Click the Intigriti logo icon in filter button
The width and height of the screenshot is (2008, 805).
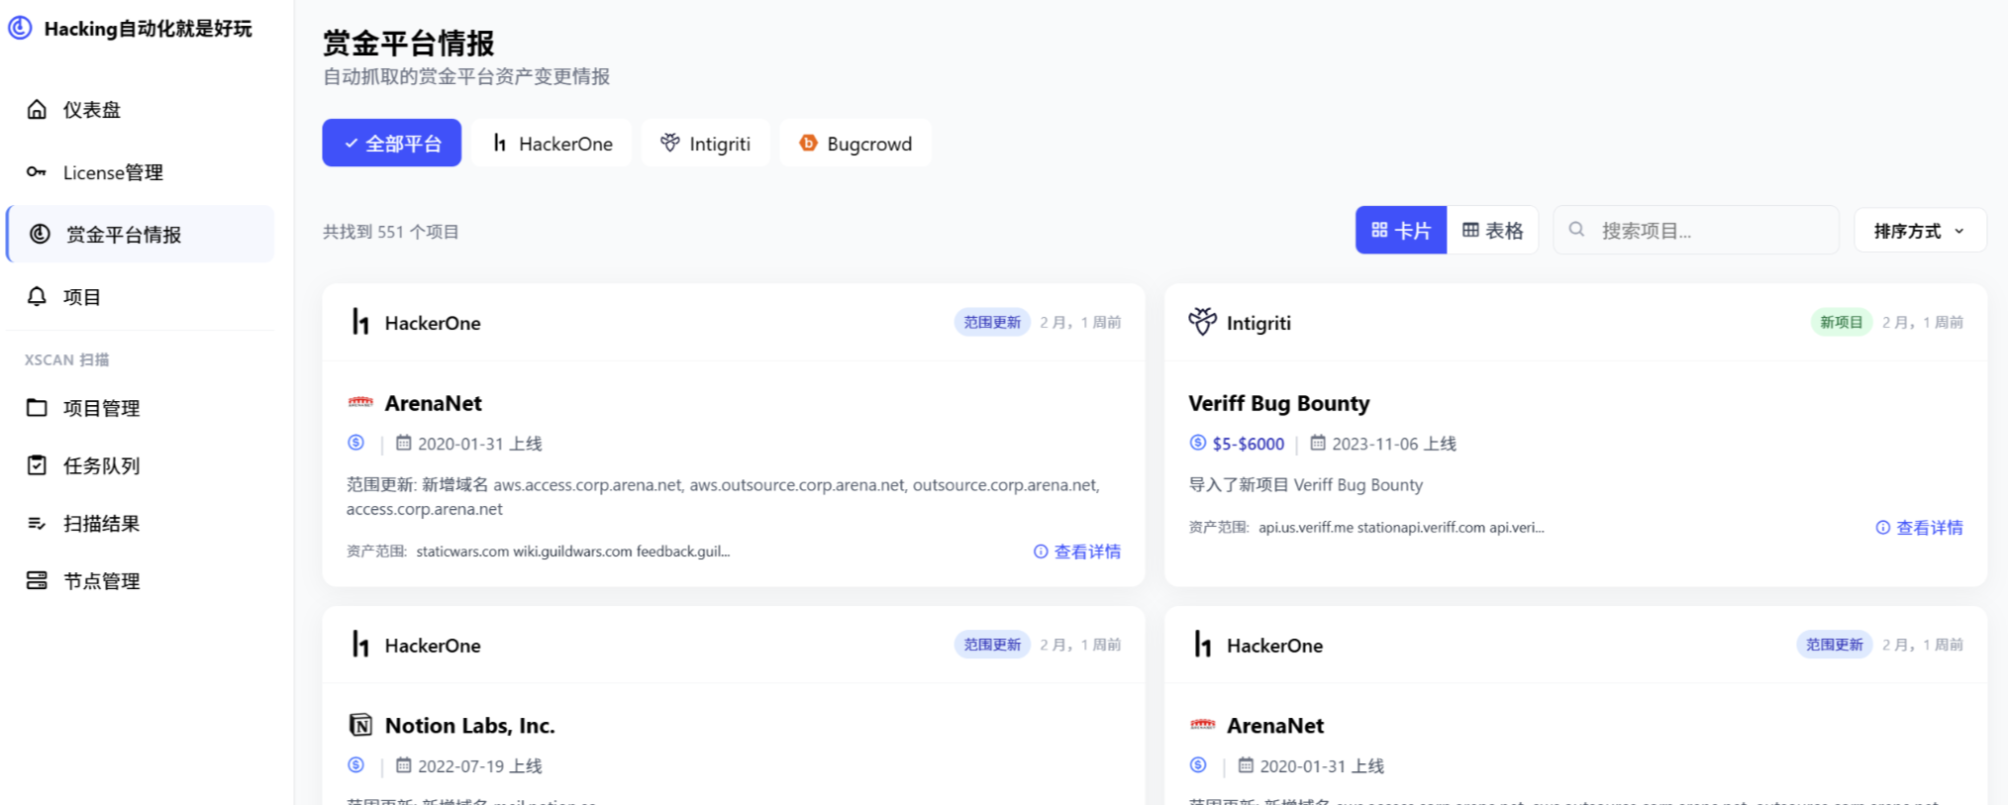coord(670,143)
